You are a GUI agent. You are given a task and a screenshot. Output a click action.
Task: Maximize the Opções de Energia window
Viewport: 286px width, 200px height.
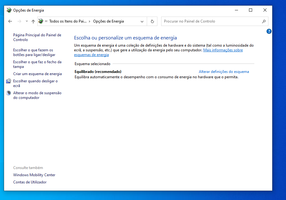pyautogui.click(x=251, y=10)
